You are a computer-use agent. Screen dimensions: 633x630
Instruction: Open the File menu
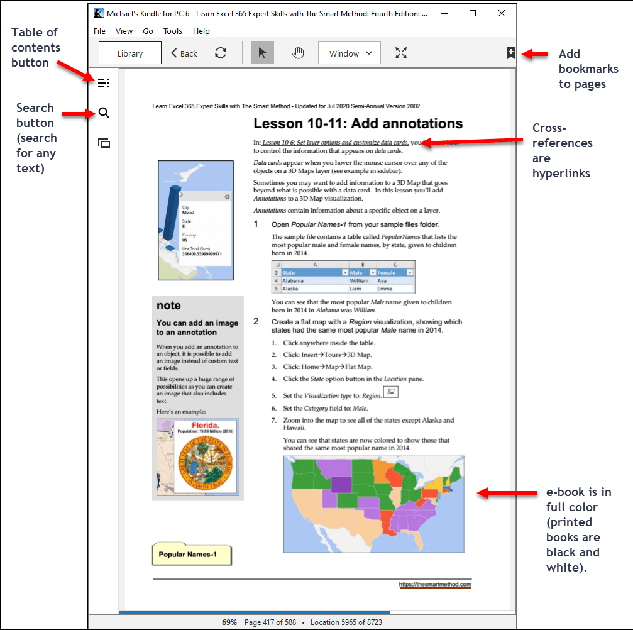(x=99, y=31)
